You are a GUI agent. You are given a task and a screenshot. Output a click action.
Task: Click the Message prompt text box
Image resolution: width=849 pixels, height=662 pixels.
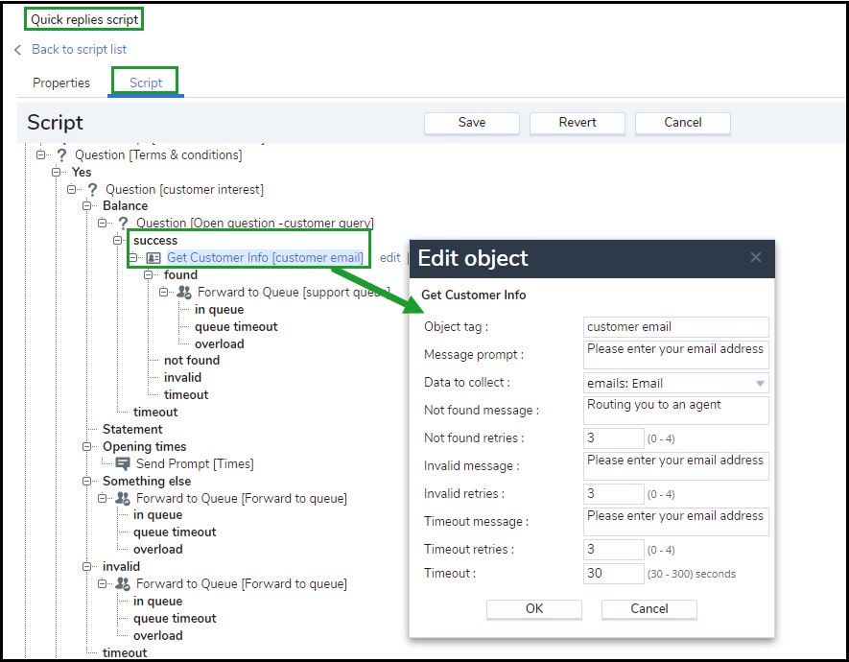(675, 355)
